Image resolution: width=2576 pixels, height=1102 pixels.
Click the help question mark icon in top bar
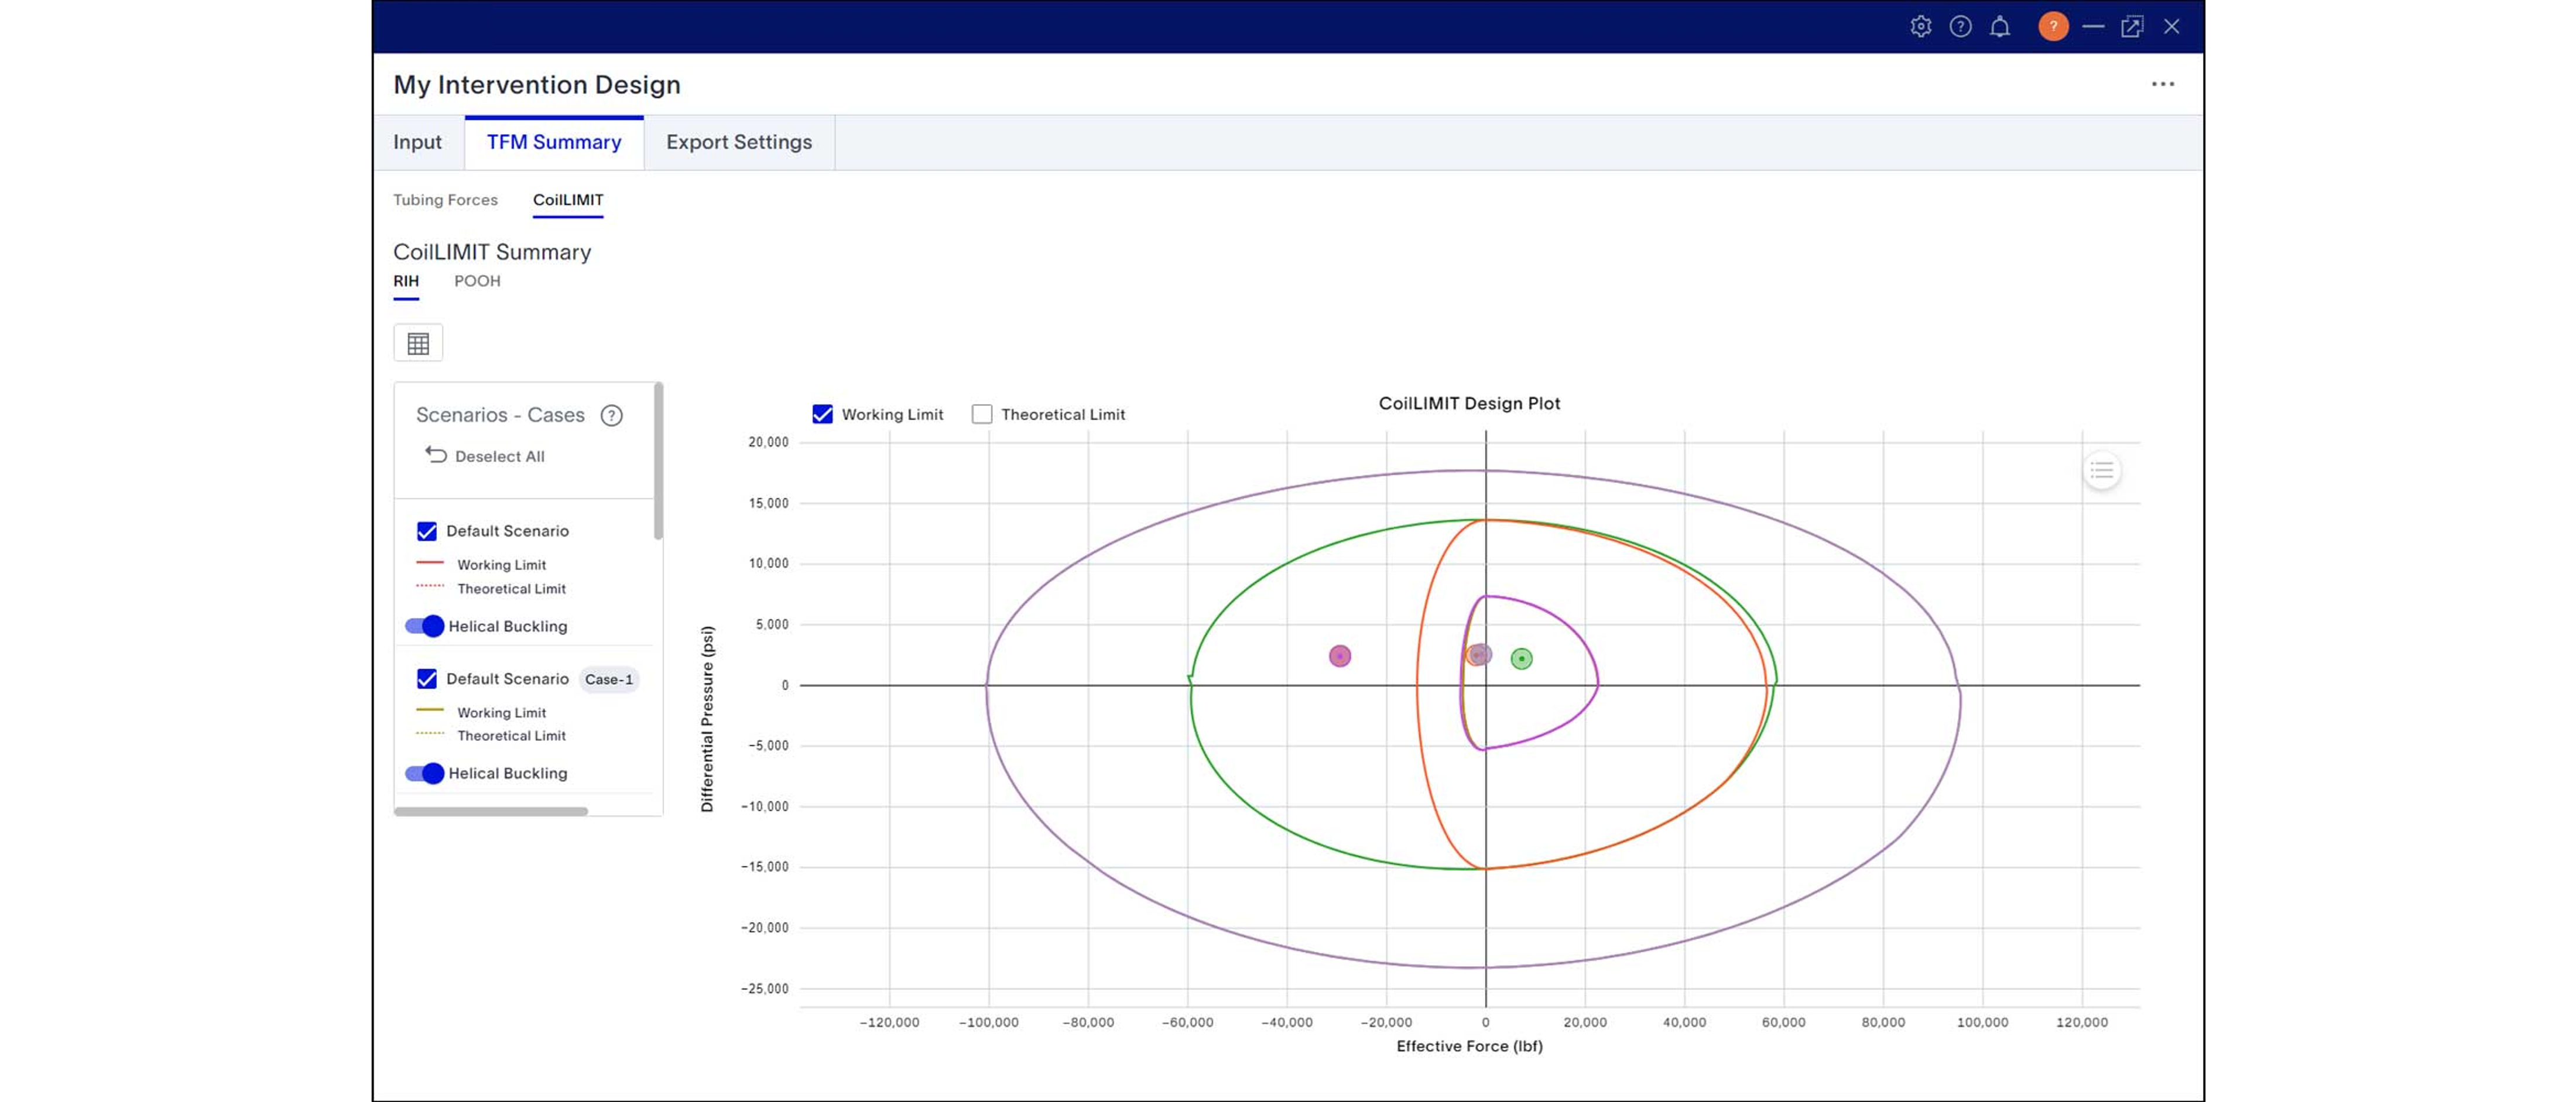coord(1961,26)
